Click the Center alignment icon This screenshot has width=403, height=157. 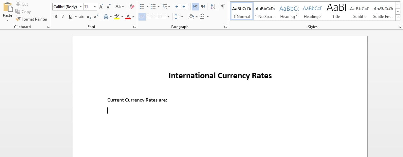coord(149,17)
